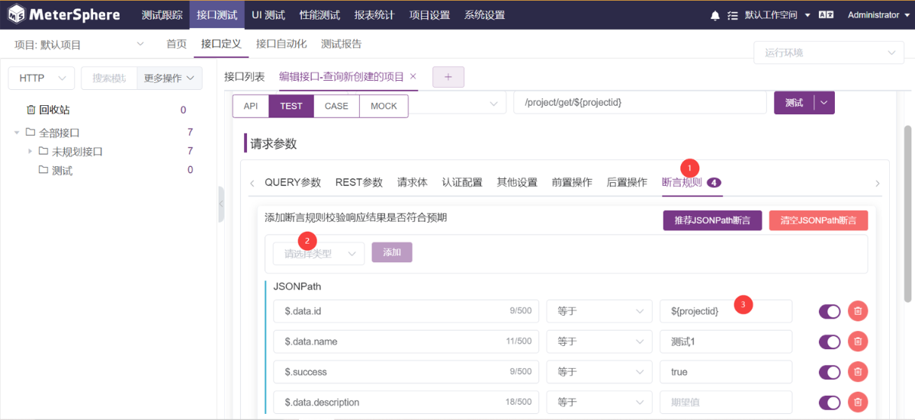
Task: Select the CASE mode tab
Action: click(336, 106)
